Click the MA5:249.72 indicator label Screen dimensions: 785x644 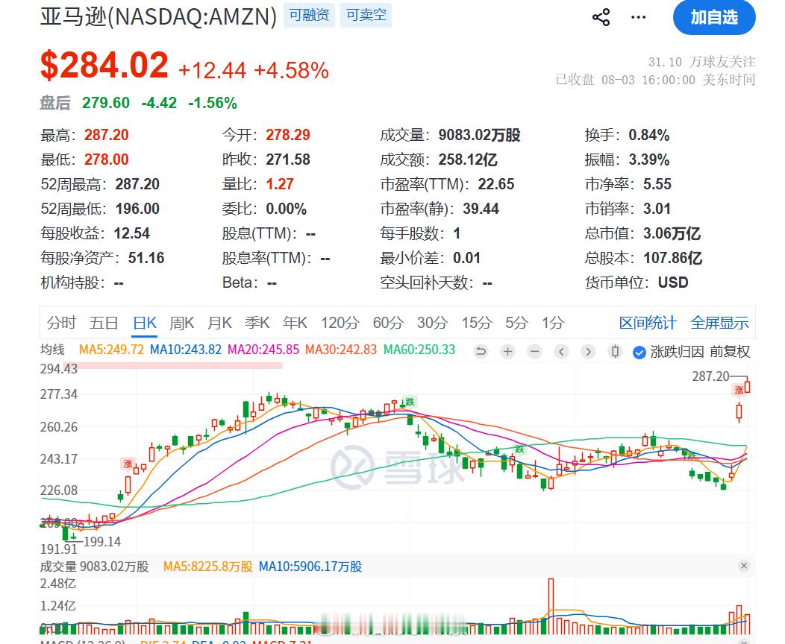[111, 350]
